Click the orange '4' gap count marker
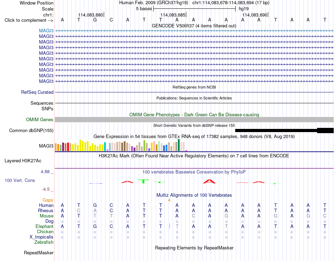Image resolution: width=334 pixels, height=261 pixels. pyautogui.click(x=169, y=200)
